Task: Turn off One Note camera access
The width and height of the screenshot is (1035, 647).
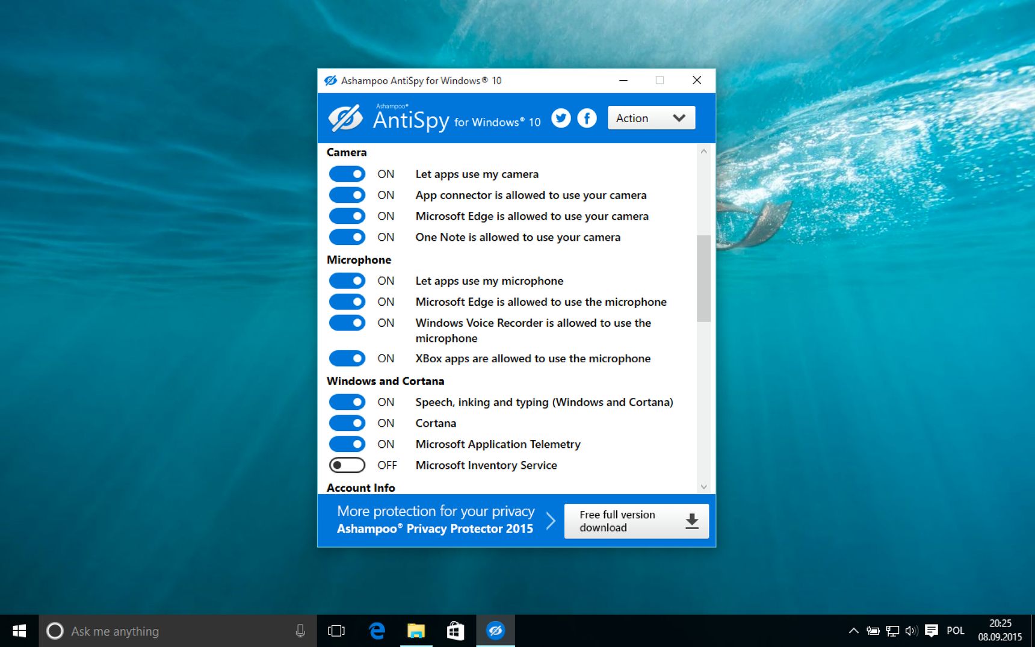Action: [347, 237]
